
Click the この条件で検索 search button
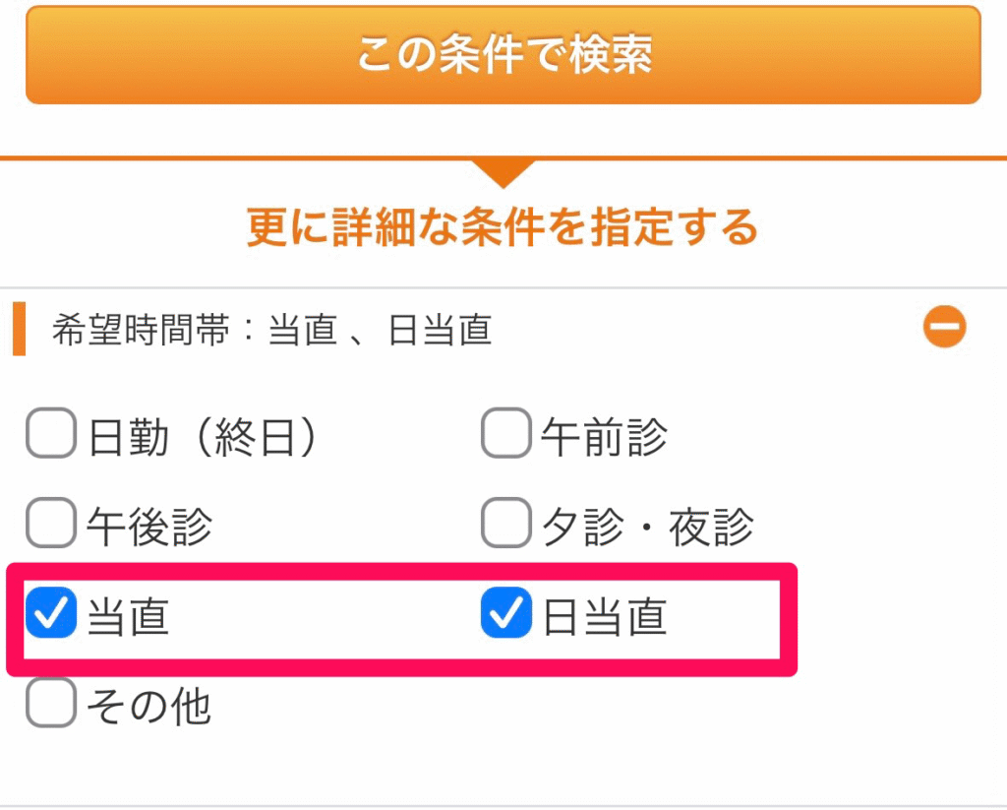[x=503, y=55]
